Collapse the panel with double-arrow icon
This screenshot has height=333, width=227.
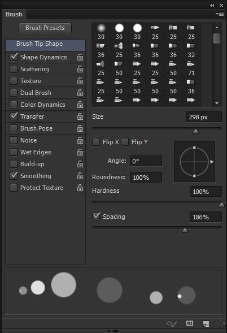point(212,5)
